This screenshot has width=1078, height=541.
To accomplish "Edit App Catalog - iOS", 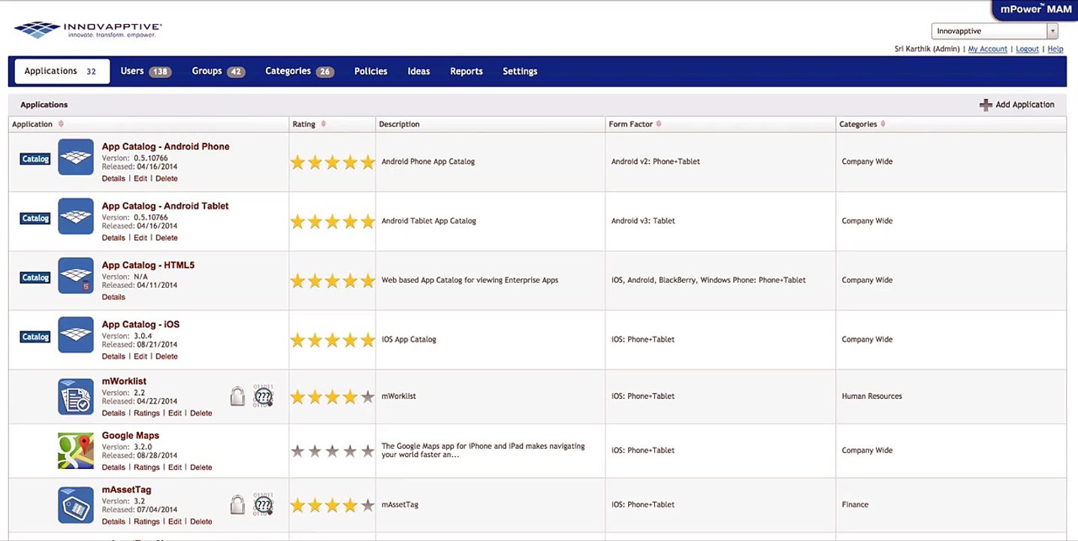I will [x=140, y=357].
